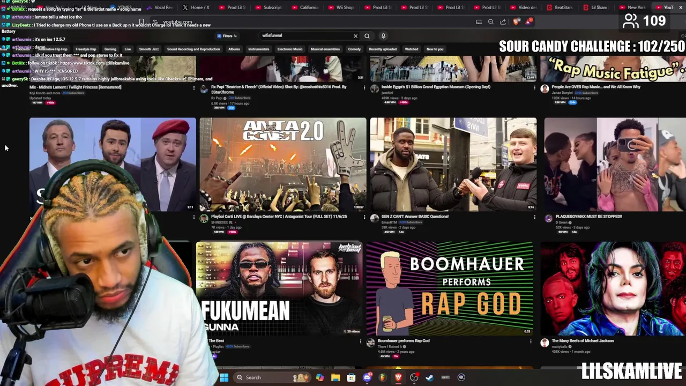Open options menu for Midna's Lament mix
Screen dimensions: 686x386
coord(194,87)
